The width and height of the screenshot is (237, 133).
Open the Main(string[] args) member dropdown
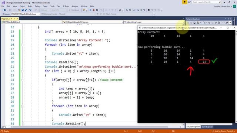pos(183,22)
